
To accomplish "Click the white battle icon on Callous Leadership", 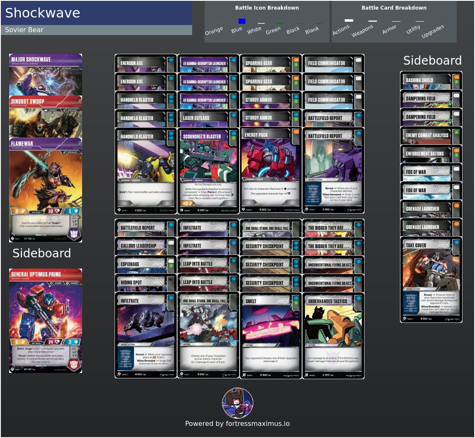I will click(171, 243).
